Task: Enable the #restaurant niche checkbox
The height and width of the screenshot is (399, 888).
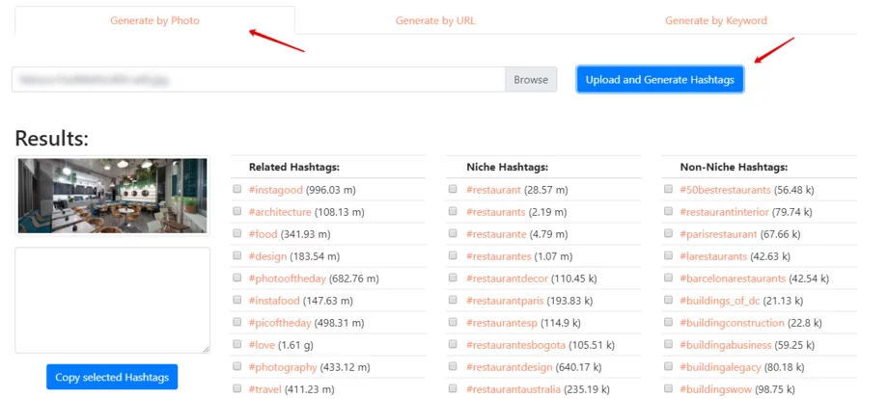Action: [x=453, y=190]
